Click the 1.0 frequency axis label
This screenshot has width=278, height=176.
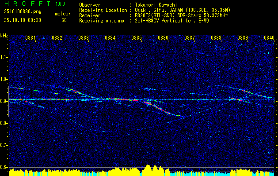pyautogui.click(x=4, y=79)
